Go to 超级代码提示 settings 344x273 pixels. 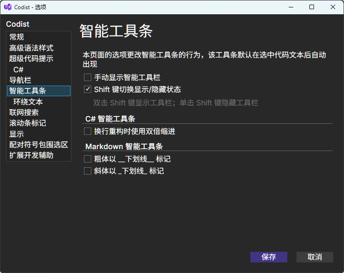pos(31,58)
